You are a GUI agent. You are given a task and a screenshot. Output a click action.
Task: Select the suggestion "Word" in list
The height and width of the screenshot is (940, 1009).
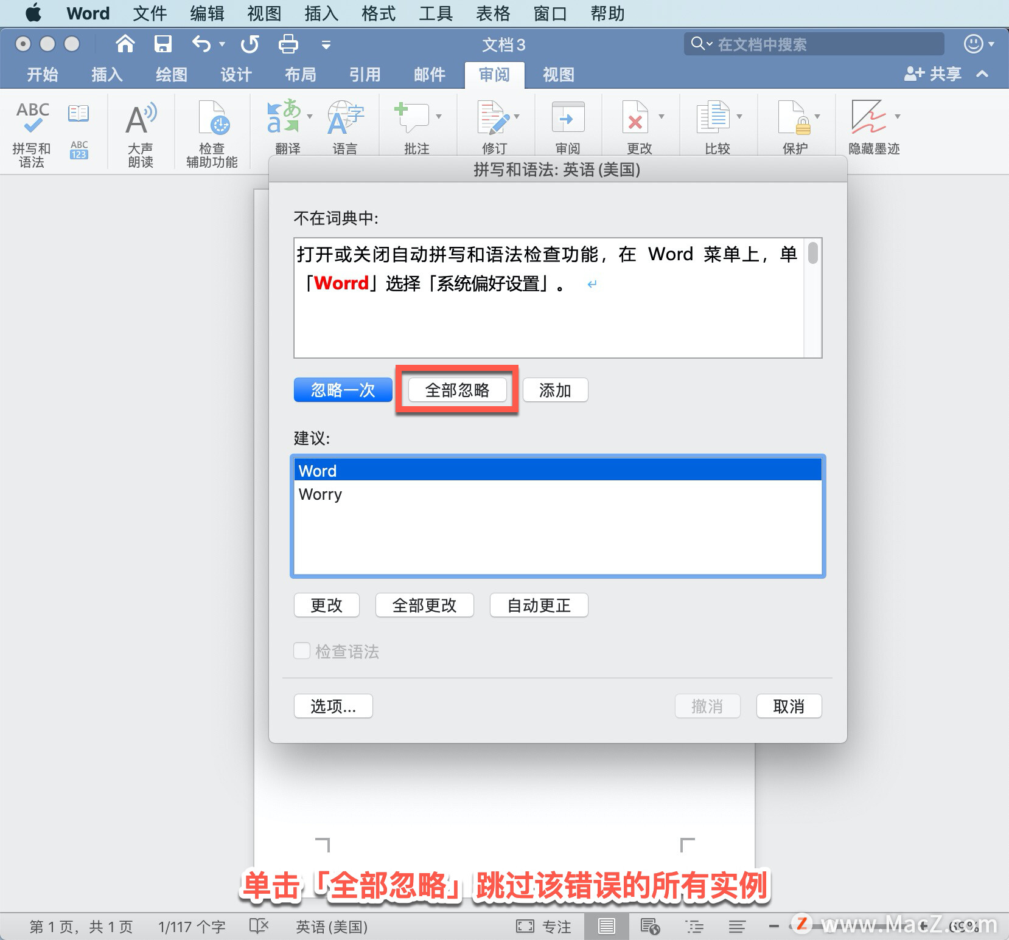[x=557, y=470]
